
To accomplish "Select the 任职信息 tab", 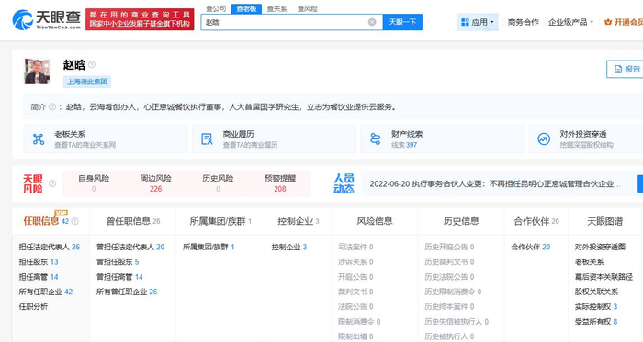I will [51, 221].
